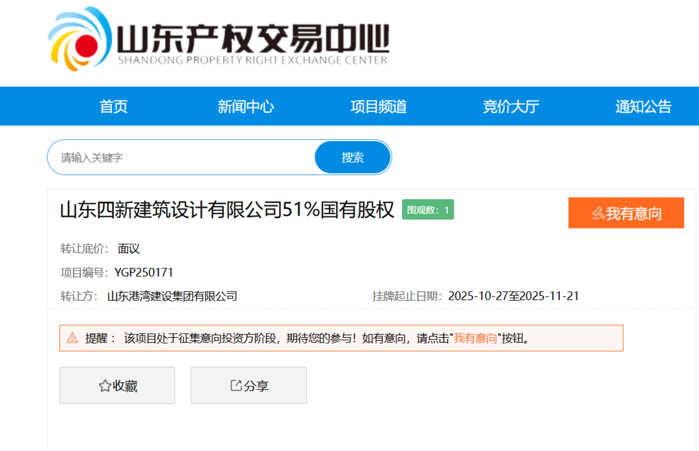
Task: Click the project number YGP250171
Action: [x=144, y=272]
